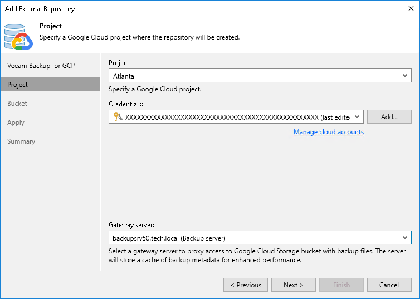Click the Credentials: label
The width and height of the screenshot is (420, 299).
pyautogui.click(x=126, y=104)
